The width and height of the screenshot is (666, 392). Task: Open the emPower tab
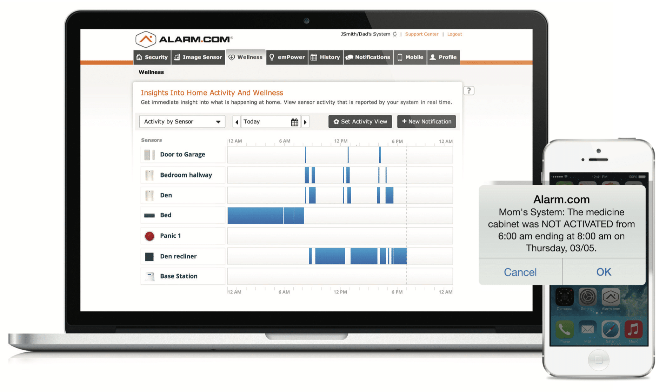pyautogui.click(x=287, y=57)
